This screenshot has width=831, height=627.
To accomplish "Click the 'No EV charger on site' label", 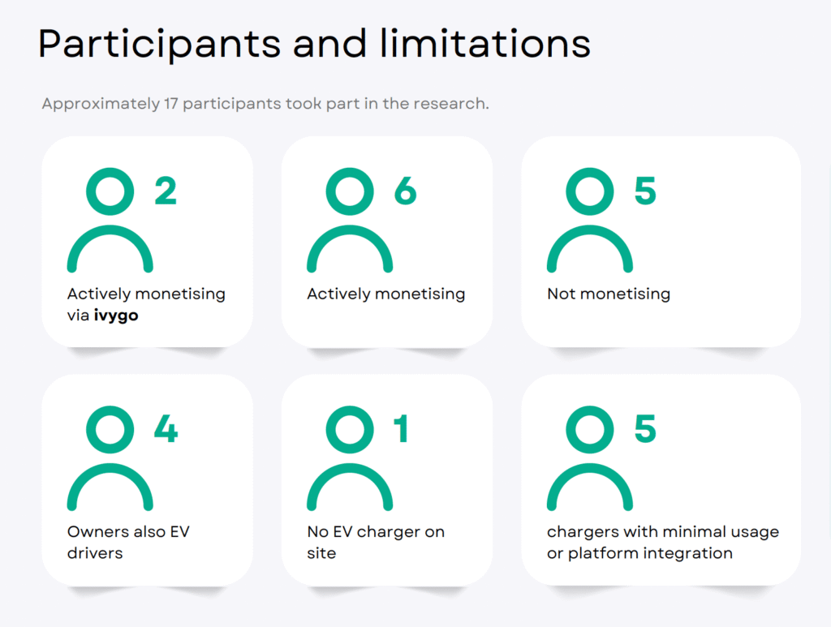I will pyautogui.click(x=376, y=543).
